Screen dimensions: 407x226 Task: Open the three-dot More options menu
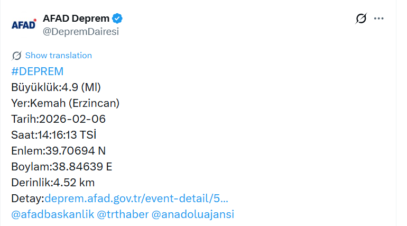point(378,19)
